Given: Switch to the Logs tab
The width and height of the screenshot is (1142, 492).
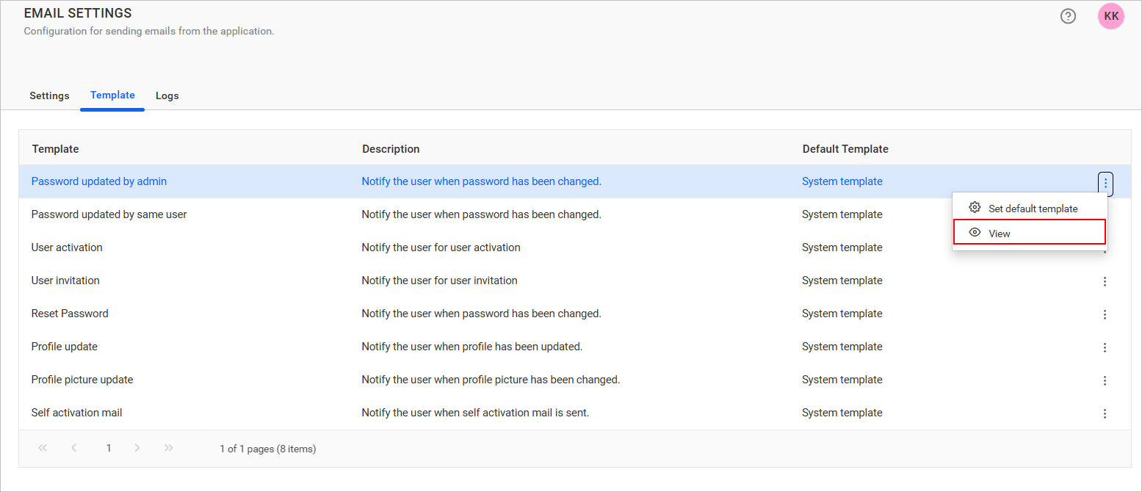Looking at the screenshot, I should pyautogui.click(x=167, y=95).
